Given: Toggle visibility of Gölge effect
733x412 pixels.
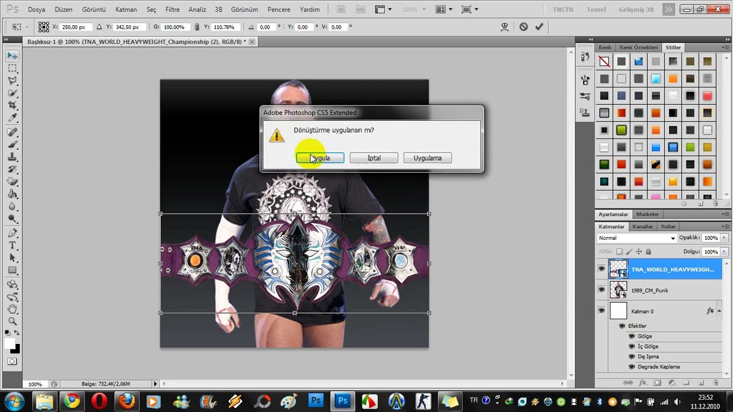Looking at the screenshot, I should [632, 336].
